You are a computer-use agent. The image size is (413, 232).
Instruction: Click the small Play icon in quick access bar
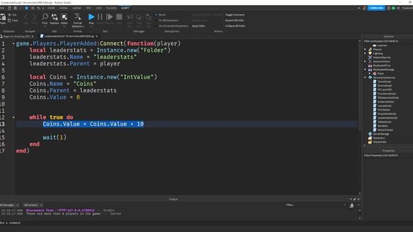27,8
